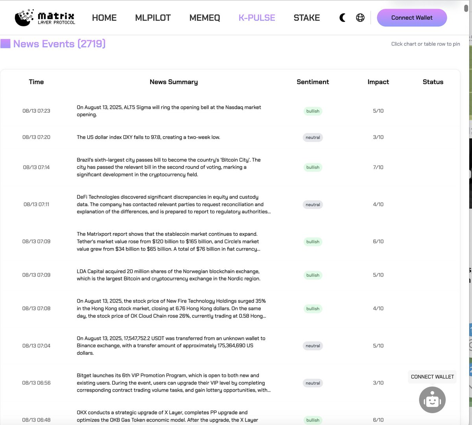
Task: Navigate to HOME
Action: pos(104,17)
